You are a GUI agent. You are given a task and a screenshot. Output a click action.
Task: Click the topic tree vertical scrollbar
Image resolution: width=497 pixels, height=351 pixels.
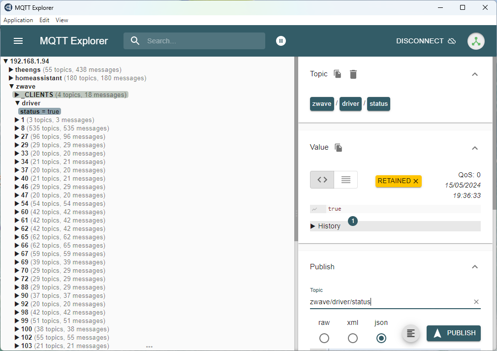tap(296, 149)
